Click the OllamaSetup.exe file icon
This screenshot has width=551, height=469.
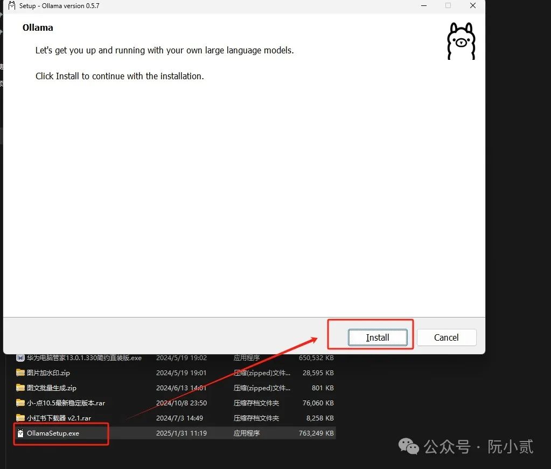20,433
